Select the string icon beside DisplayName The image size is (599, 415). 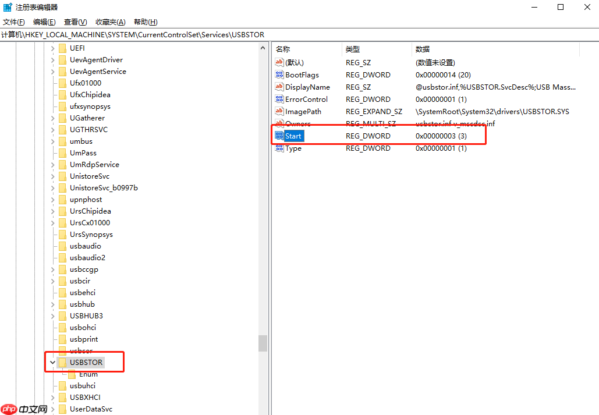[x=279, y=87]
